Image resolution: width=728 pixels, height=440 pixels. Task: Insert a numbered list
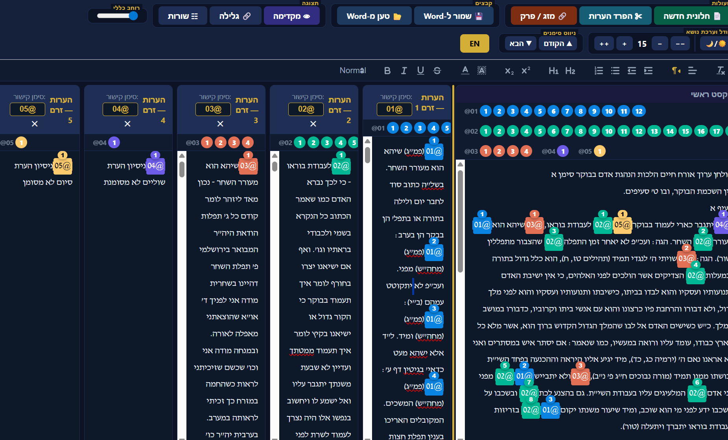[599, 70]
